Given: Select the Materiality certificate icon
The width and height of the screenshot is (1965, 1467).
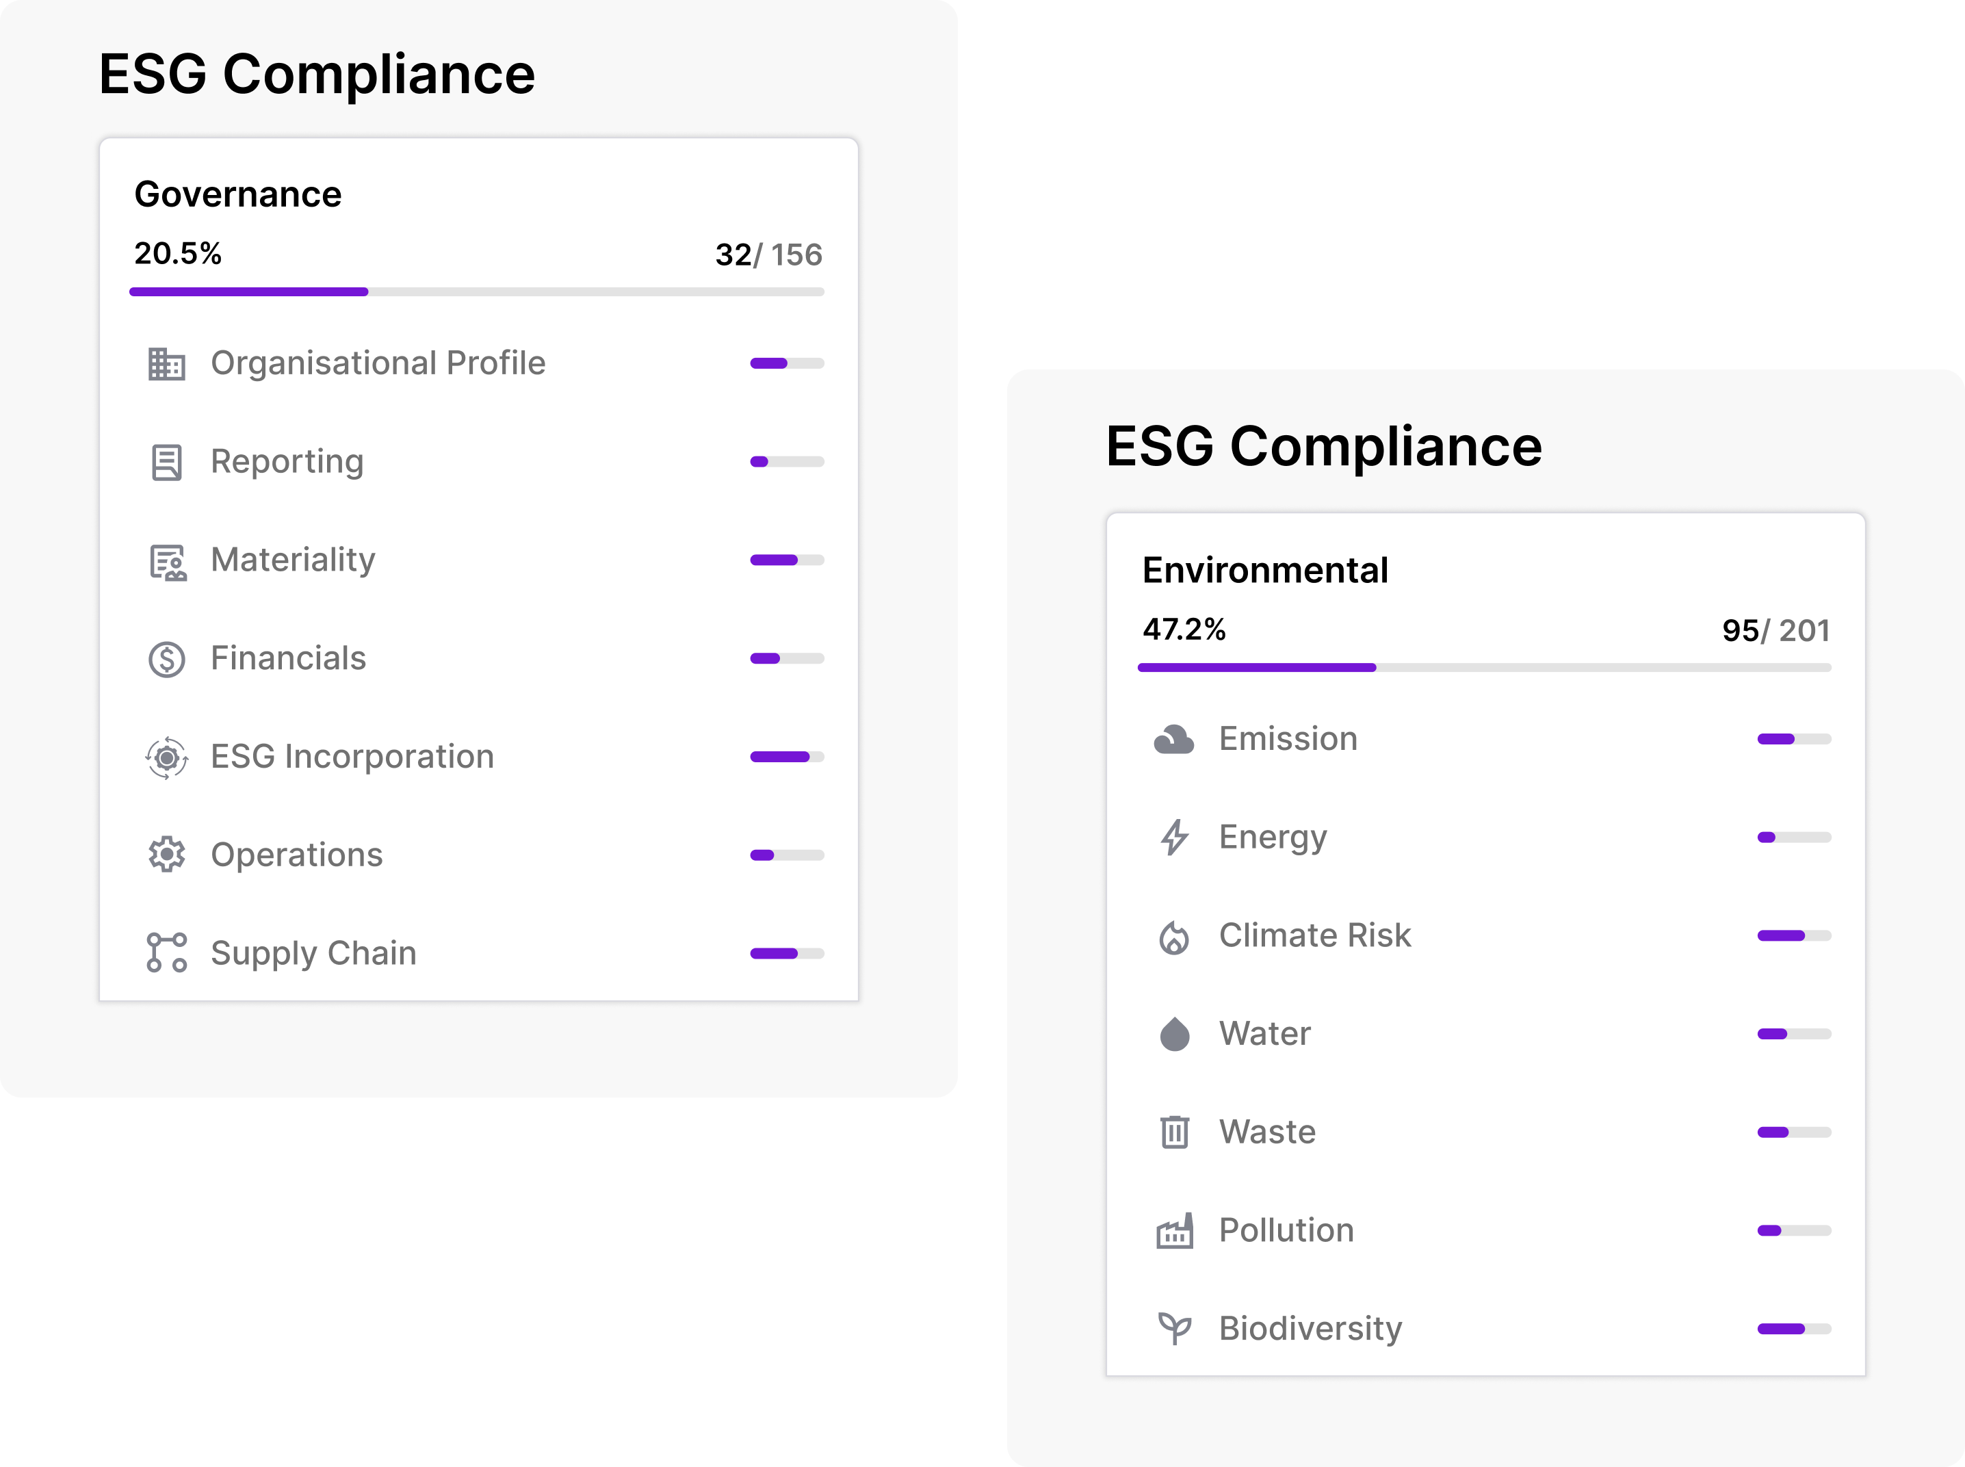Looking at the screenshot, I should (167, 561).
